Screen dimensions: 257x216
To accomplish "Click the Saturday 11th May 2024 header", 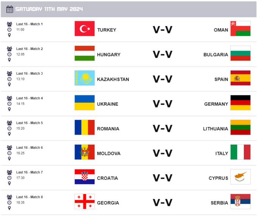I will (49, 9).
